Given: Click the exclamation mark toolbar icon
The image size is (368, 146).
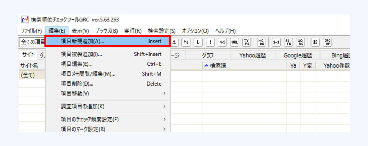Looking at the screenshot, I should tap(210, 42).
